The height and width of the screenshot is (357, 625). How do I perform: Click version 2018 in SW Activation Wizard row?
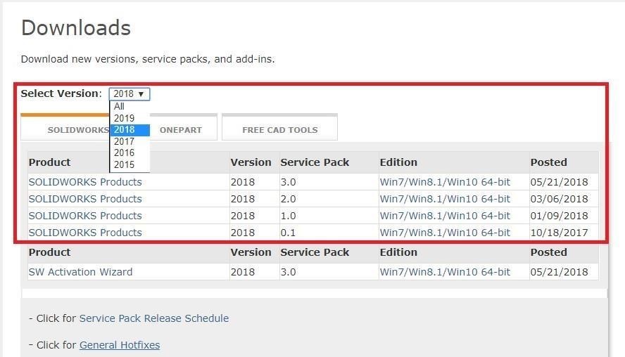tap(242, 272)
